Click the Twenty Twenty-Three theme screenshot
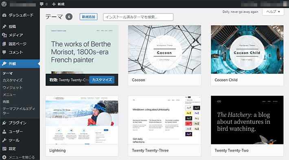The width and height of the screenshot is (289, 160). click(x=164, y=120)
